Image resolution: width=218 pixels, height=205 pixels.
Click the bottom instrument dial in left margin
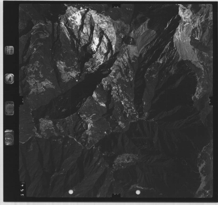[x=9, y=137]
